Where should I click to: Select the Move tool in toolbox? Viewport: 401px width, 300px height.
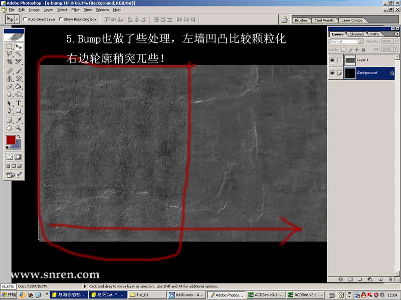19,46
